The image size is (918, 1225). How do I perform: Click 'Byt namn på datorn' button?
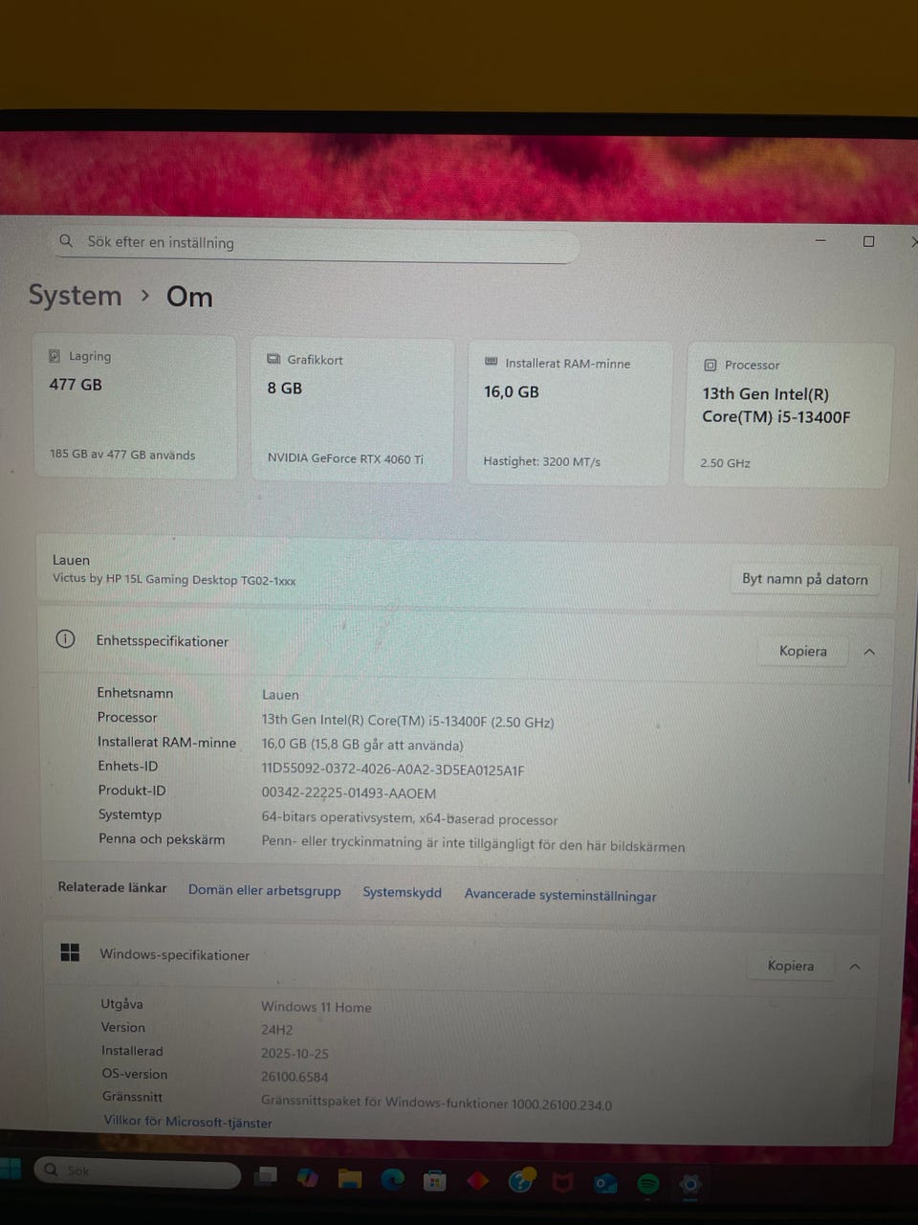pos(805,579)
